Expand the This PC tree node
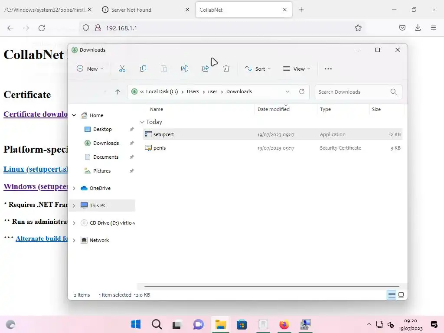Image resolution: width=444 pixels, height=333 pixels. click(x=74, y=206)
